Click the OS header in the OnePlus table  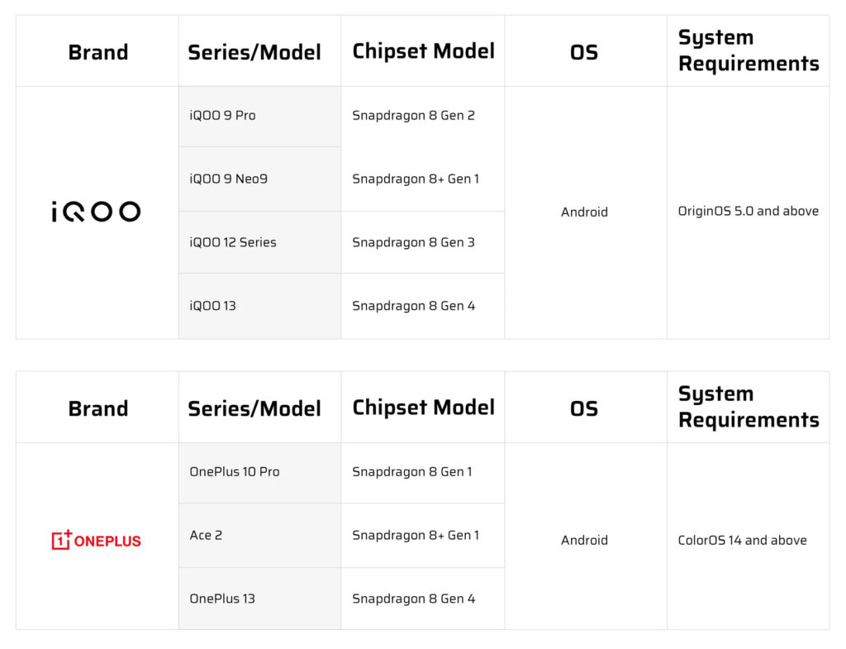tap(584, 408)
